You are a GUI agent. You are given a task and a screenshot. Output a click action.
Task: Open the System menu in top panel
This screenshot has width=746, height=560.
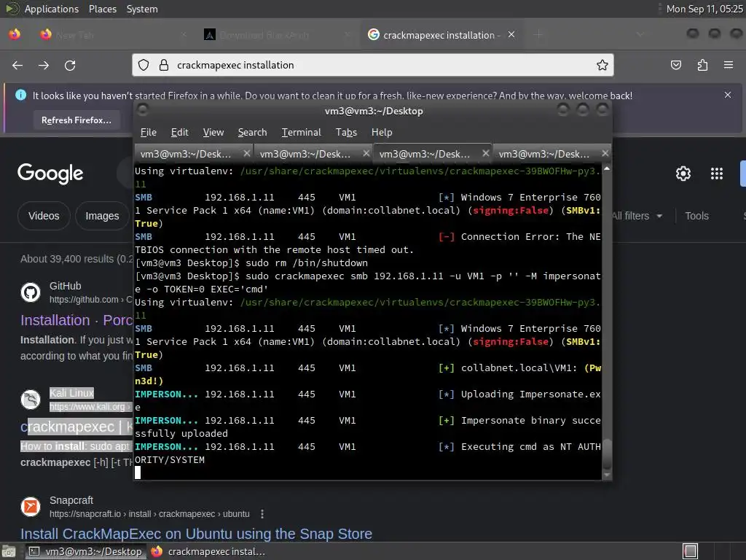pyautogui.click(x=142, y=9)
